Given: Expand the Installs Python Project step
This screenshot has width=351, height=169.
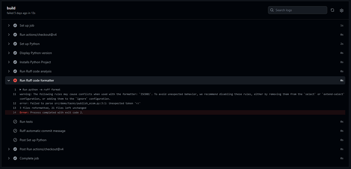Looking at the screenshot, I should coord(8,62).
